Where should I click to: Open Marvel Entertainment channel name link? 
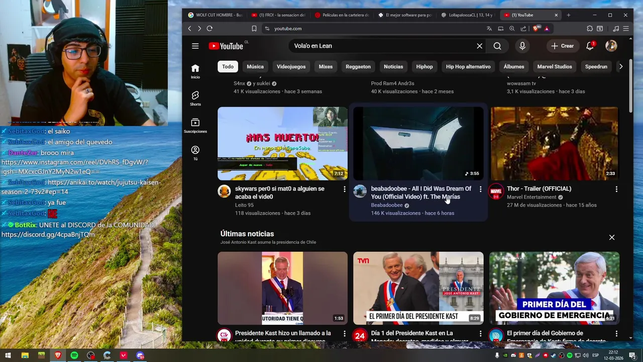[531, 197]
